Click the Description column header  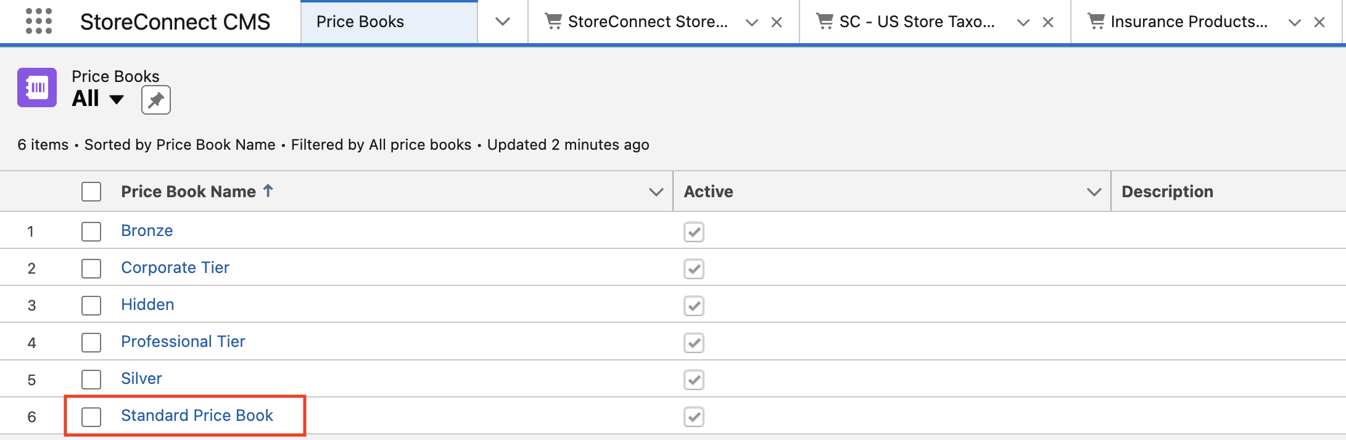(x=1167, y=192)
